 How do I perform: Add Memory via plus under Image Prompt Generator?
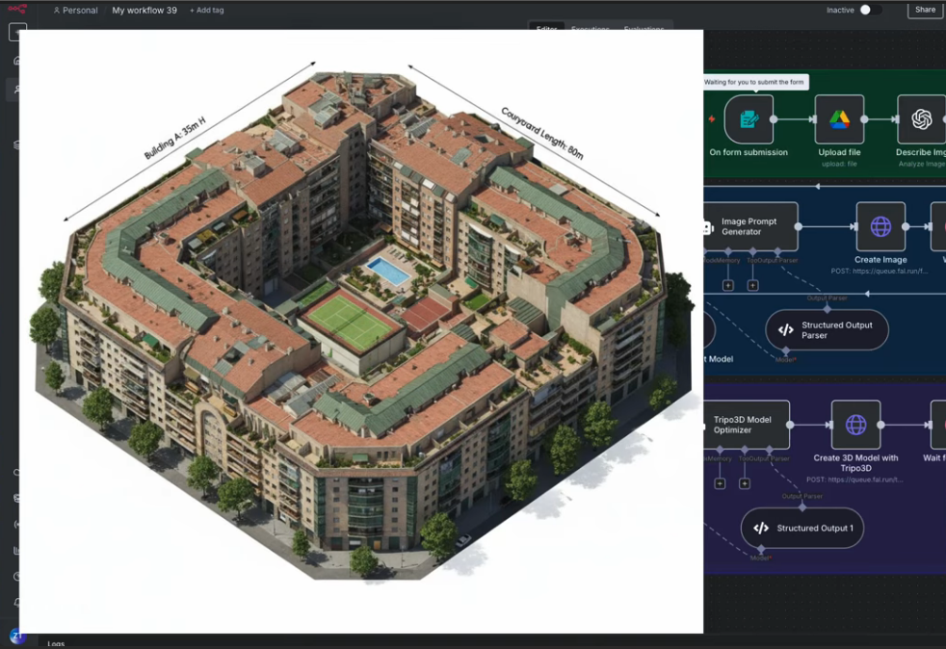(x=727, y=285)
